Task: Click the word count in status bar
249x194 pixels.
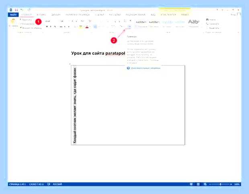Action: [37, 184]
